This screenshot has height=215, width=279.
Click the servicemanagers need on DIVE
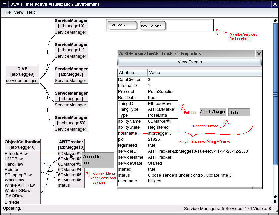pyautogui.click(x=22, y=81)
